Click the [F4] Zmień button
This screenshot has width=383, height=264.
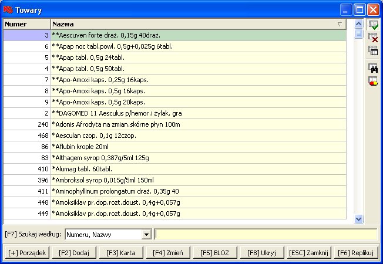(167, 253)
